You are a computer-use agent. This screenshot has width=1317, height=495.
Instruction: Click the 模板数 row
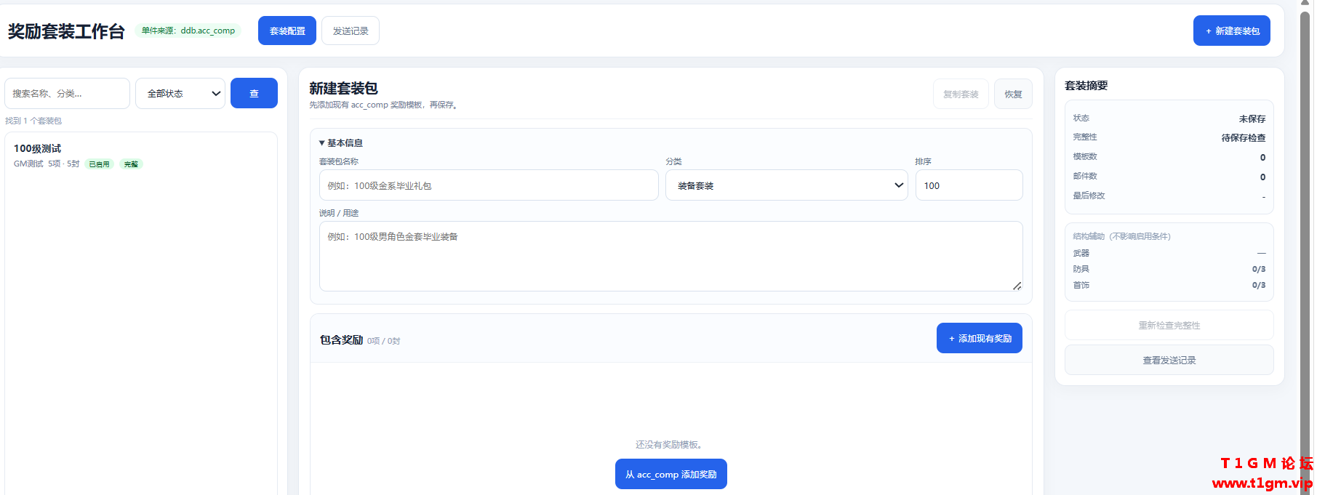1169,156
